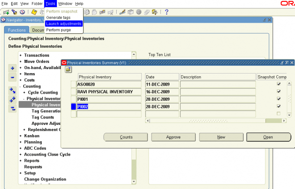
Task: Open the Folder menu
Action: [x=37, y=4]
